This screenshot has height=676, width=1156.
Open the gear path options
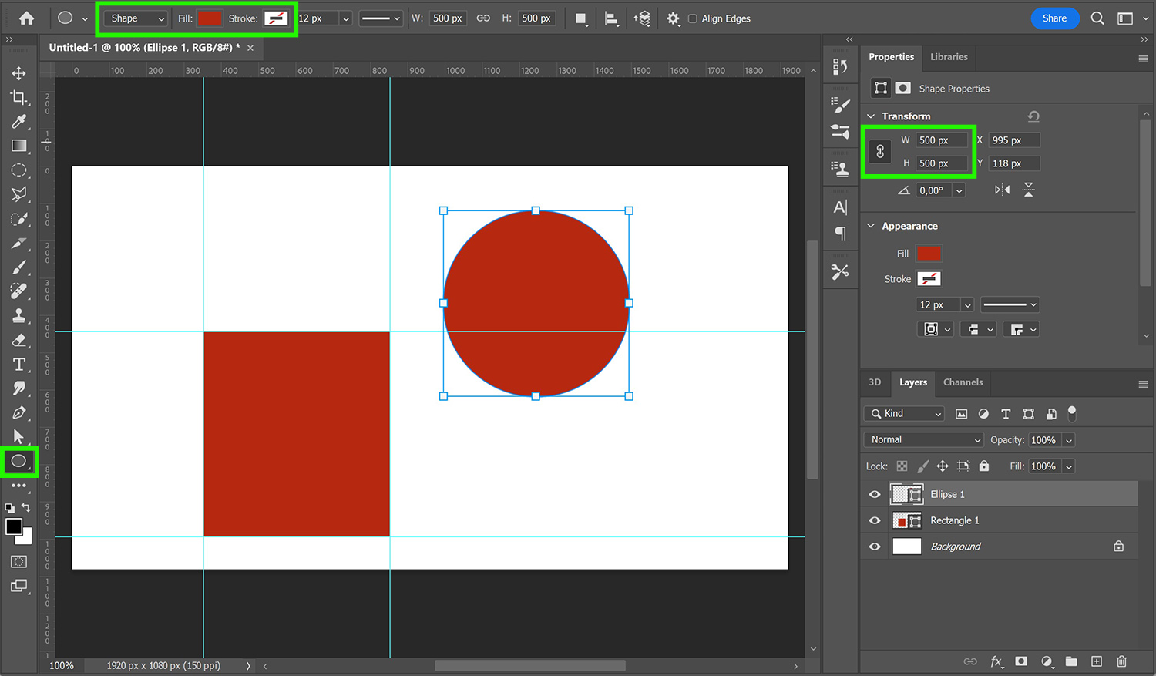[673, 18]
